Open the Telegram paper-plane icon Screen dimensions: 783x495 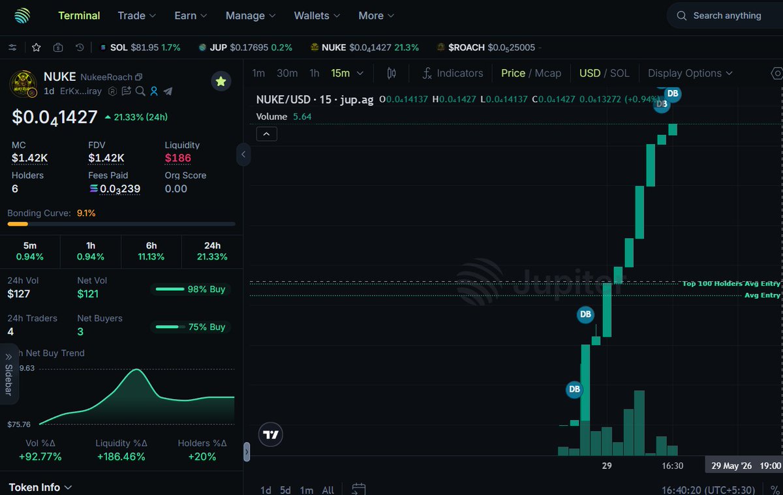click(x=168, y=91)
